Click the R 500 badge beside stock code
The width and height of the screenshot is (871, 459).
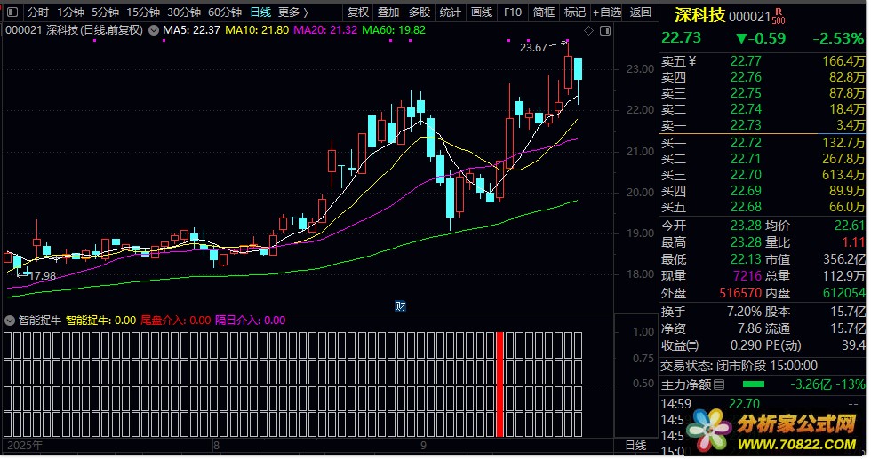[x=778, y=15]
